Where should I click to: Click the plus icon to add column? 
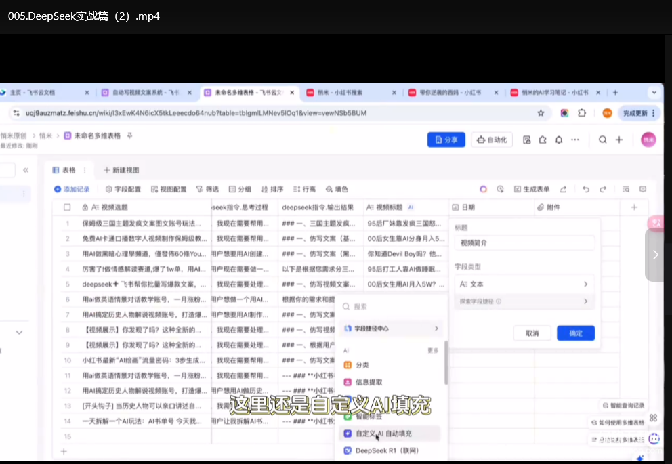(634, 207)
